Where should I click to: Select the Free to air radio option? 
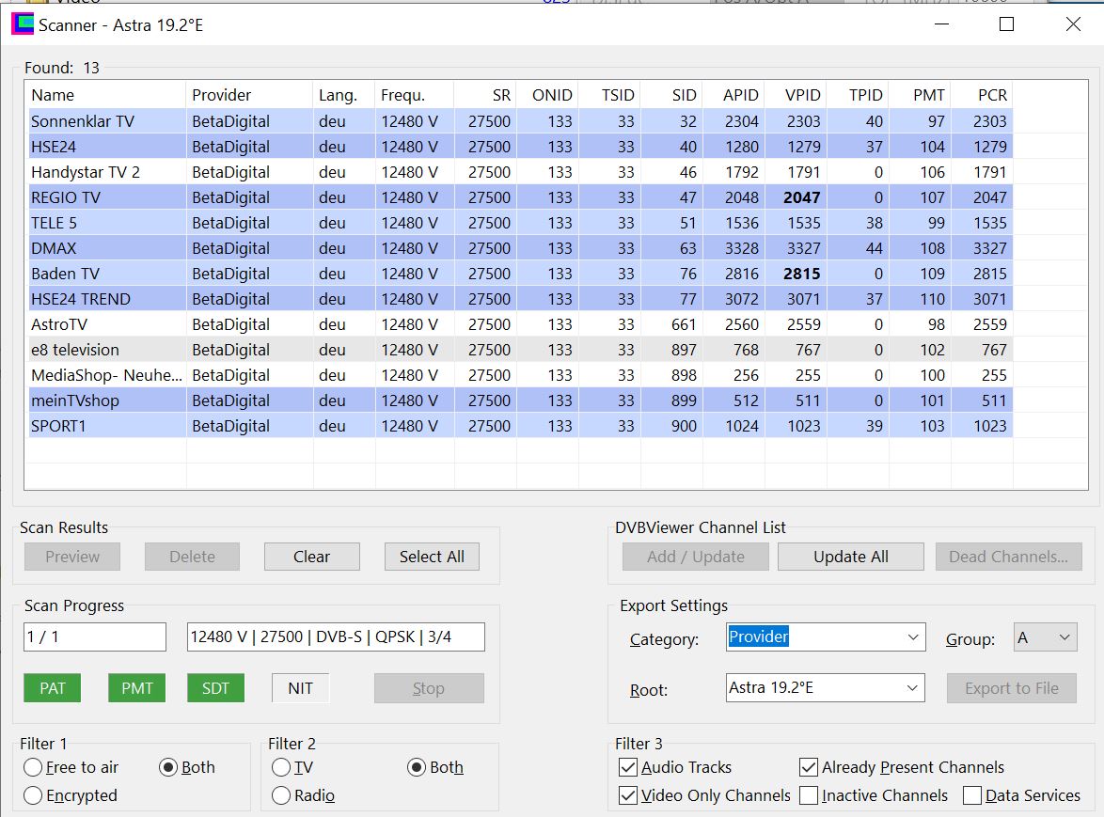pos(33,767)
